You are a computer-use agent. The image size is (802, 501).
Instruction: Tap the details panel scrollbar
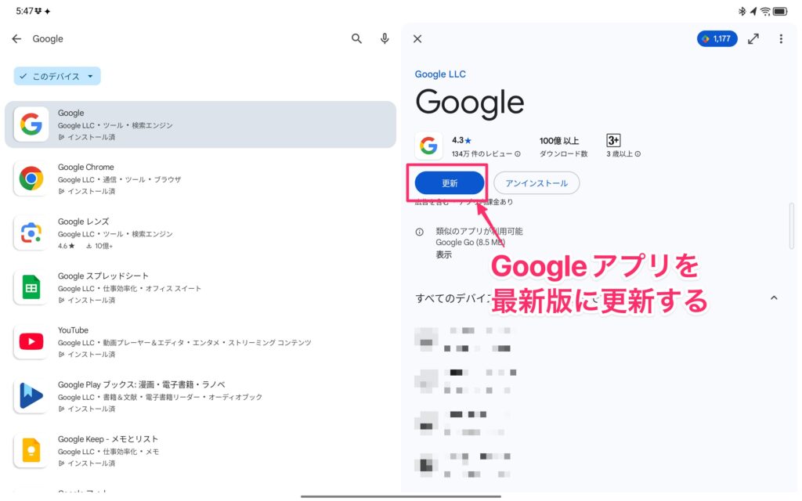792,225
